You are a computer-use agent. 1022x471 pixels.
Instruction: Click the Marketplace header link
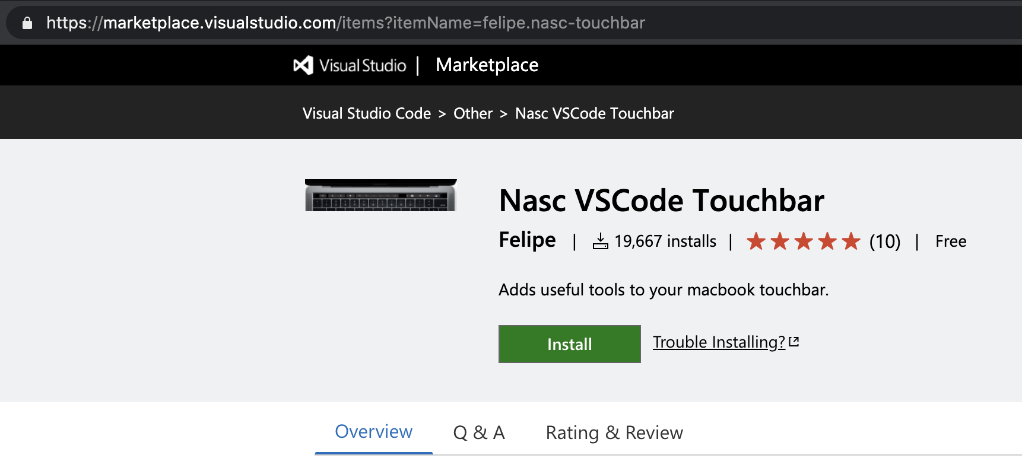(487, 65)
